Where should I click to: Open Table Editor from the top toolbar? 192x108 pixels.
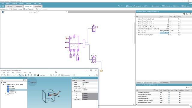coord(185,6)
